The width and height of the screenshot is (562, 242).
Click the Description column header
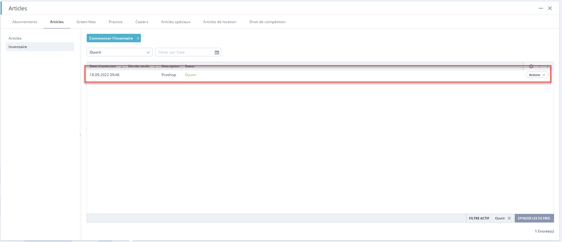tap(171, 66)
